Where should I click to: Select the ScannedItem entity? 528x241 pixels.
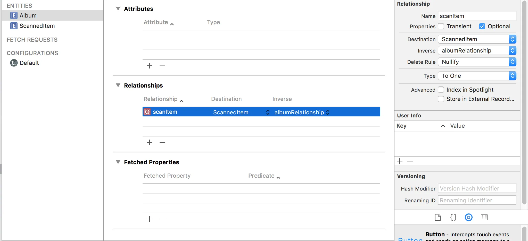tap(37, 26)
